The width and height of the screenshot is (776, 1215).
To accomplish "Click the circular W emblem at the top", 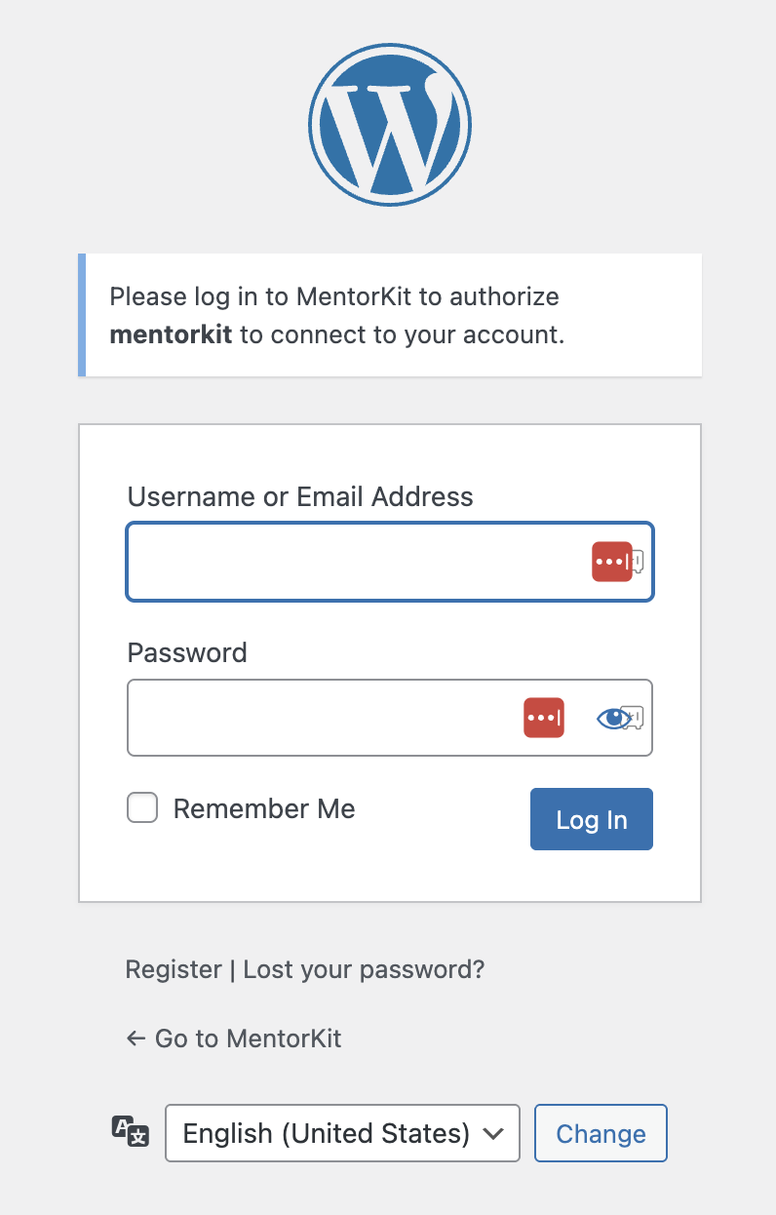I will [390, 124].
